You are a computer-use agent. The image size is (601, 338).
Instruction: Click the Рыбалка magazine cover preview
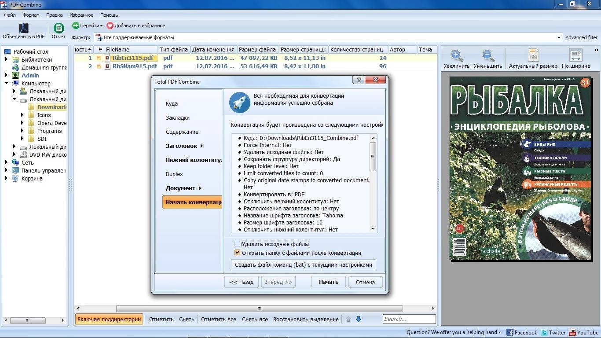point(520,169)
